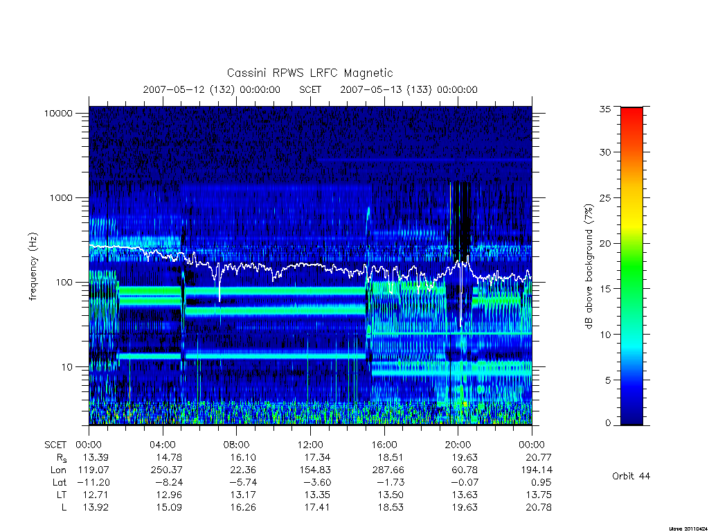709x532 pixels.
Task: Click the '04:00' SCET time label
Action: (163, 445)
